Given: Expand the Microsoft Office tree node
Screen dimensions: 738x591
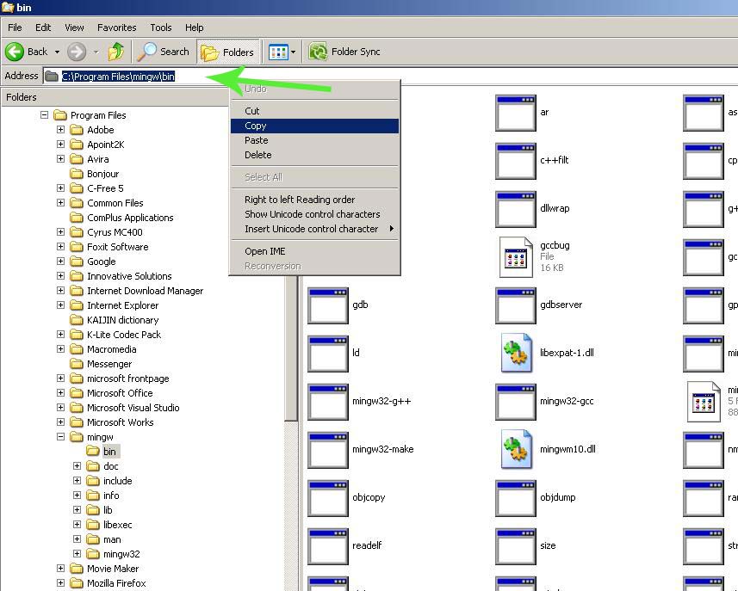Looking at the screenshot, I should pyautogui.click(x=59, y=393).
